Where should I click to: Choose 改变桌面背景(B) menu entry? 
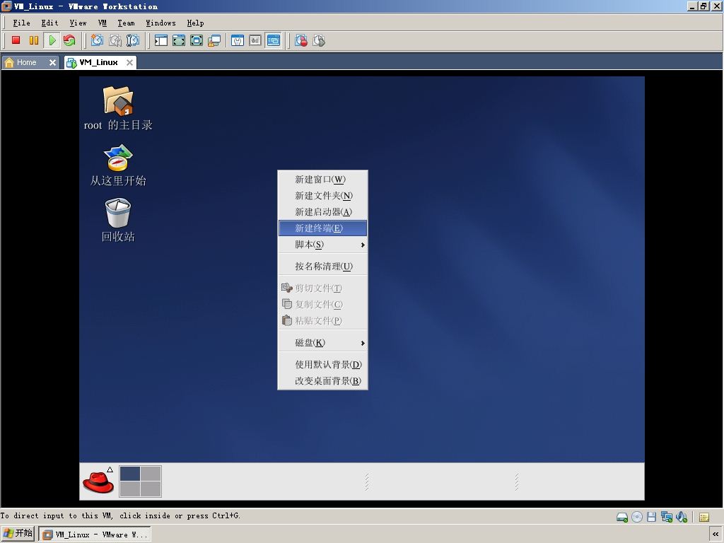pos(322,381)
